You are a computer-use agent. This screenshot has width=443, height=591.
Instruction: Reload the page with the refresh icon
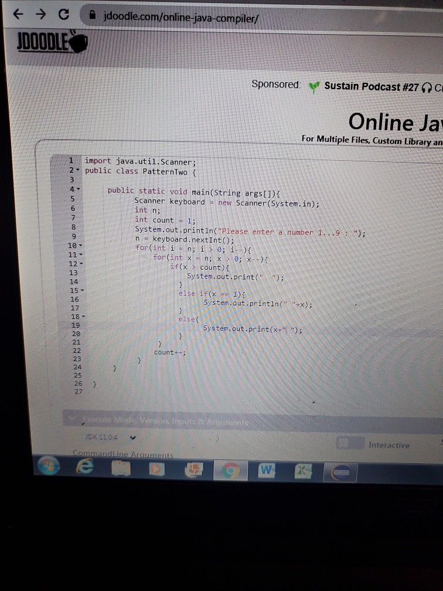coord(64,14)
